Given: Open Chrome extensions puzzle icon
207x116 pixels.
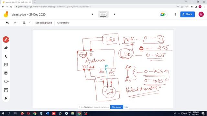Looking at the screenshot, I should click(192, 7).
